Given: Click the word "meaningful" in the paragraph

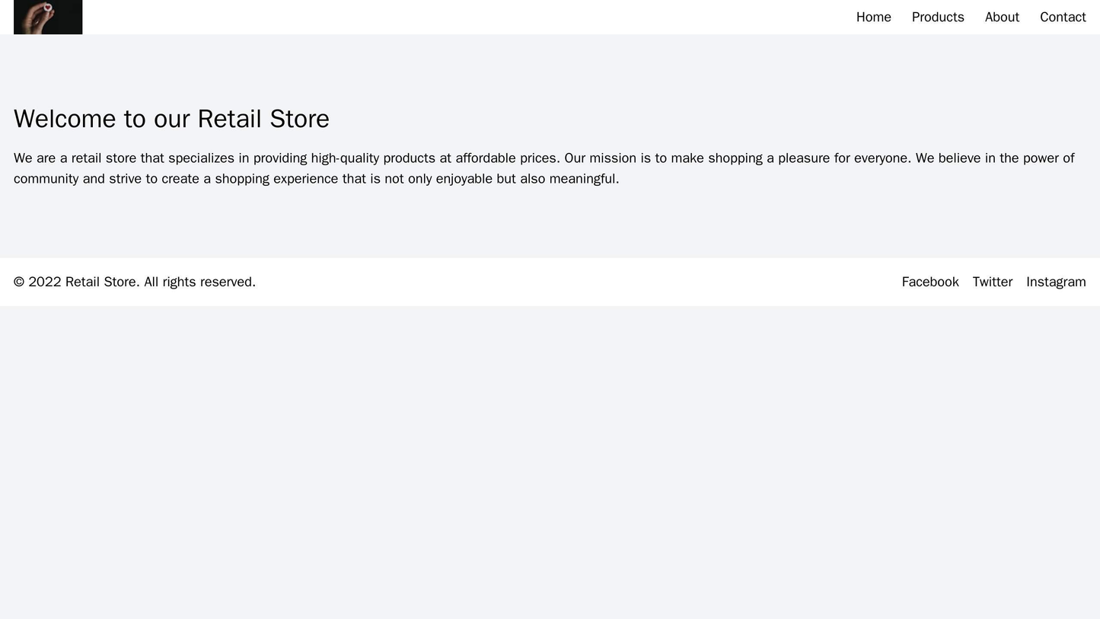Looking at the screenshot, I should [583, 179].
